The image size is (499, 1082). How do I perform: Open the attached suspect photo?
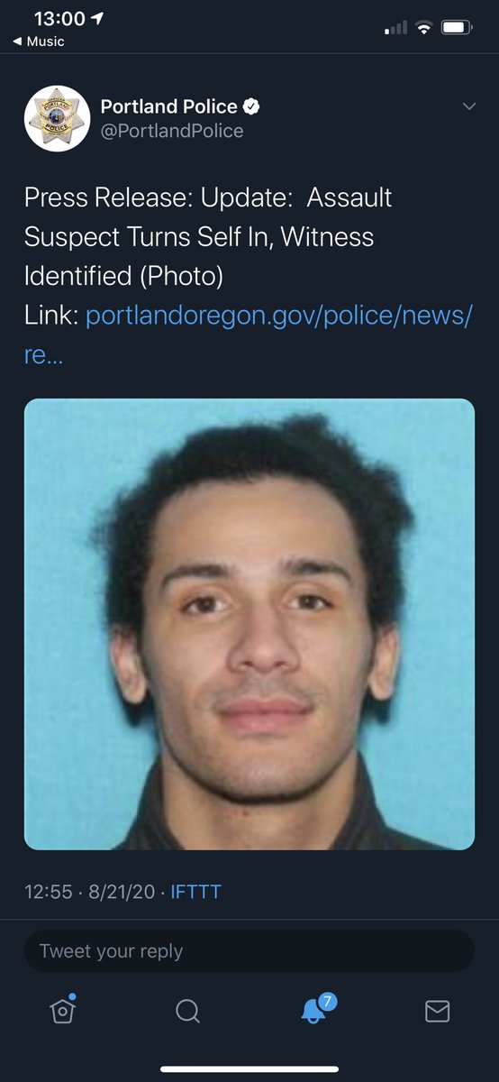249,624
